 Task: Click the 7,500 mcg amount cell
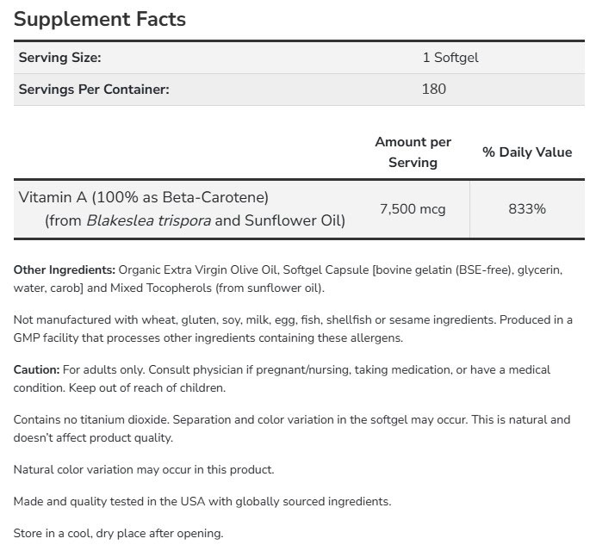(x=413, y=208)
